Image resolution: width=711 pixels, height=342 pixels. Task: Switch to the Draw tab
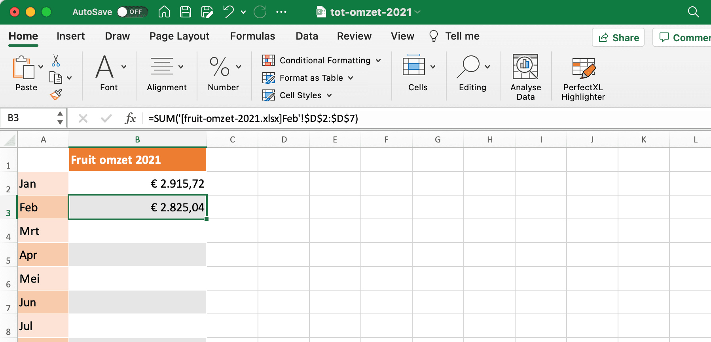[x=117, y=36]
